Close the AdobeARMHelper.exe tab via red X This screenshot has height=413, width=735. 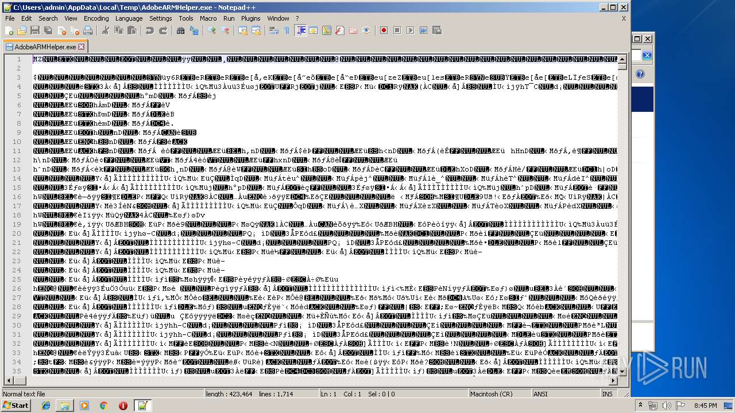[x=81, y=46]
